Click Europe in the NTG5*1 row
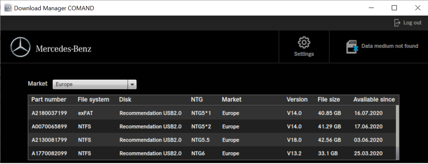428x164 pixels. pyautogui.click(x=231, y=113)
